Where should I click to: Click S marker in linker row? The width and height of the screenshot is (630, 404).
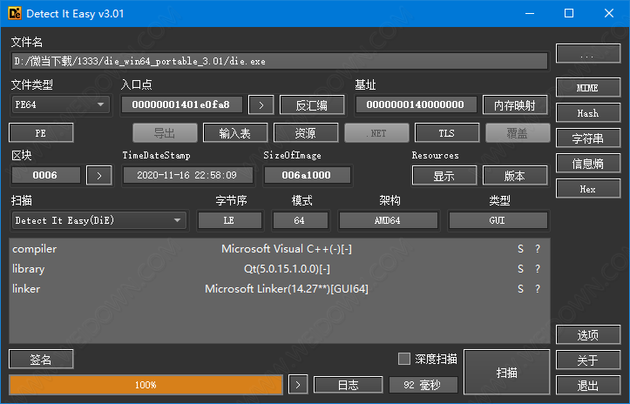[x=521, y=289]
